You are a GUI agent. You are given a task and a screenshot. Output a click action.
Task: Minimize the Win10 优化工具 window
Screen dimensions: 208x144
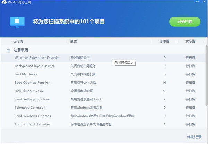197,2
